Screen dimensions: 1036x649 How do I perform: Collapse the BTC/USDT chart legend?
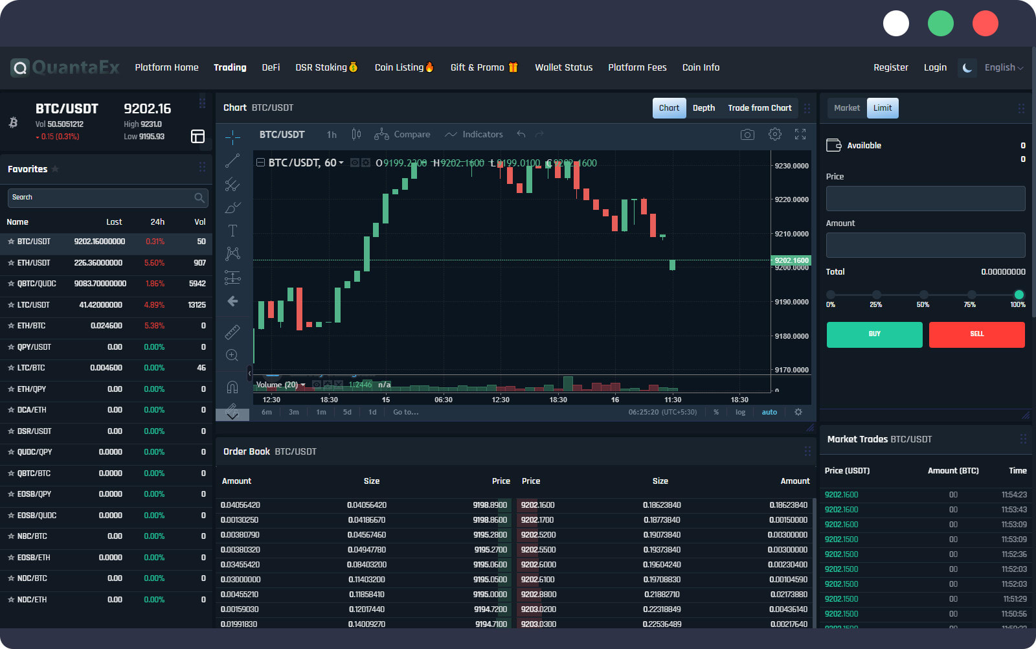point(260,163)
